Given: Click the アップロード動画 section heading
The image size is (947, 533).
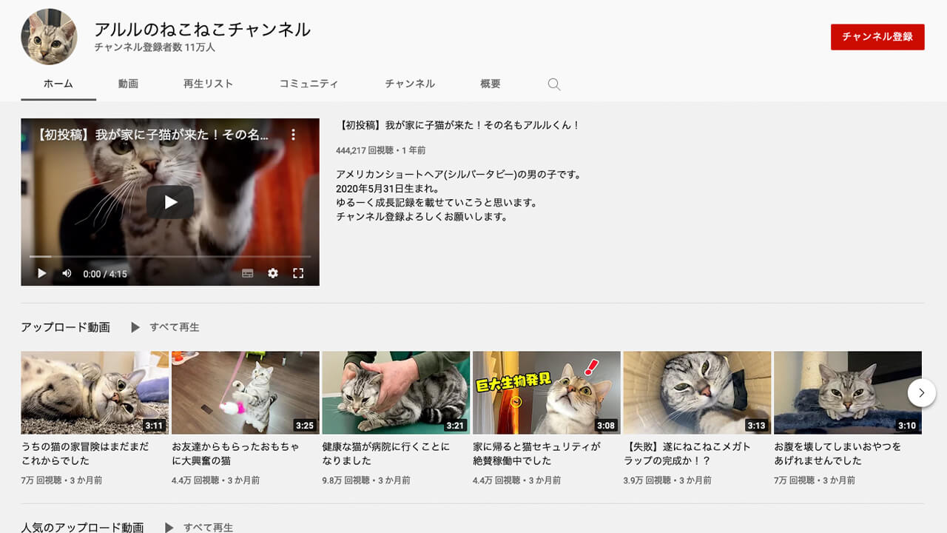Looking at the screenshot, I should click(65, 327).
